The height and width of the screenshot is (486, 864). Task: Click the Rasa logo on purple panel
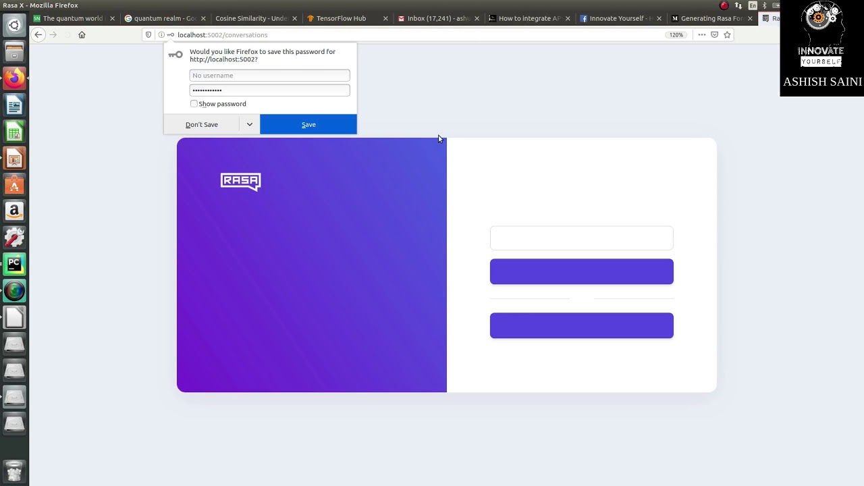[x=240, y=182]
